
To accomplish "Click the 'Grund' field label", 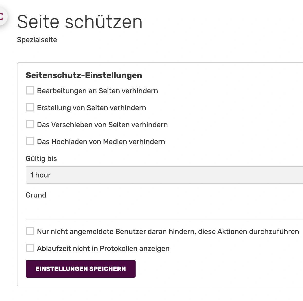I will 36,195.
